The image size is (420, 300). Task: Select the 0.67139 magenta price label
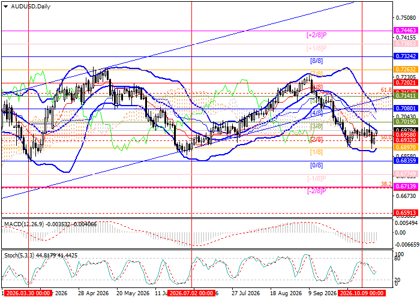pos(406,187)
